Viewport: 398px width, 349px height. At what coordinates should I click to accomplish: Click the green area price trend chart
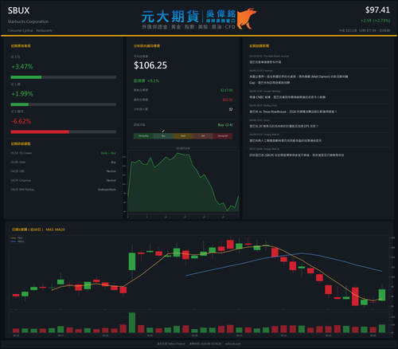click(x=183, y=183)
